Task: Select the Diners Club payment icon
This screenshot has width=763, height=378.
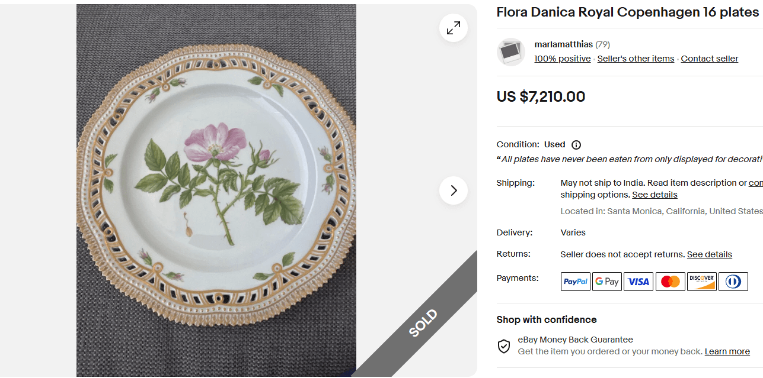Action: [733, 282]
